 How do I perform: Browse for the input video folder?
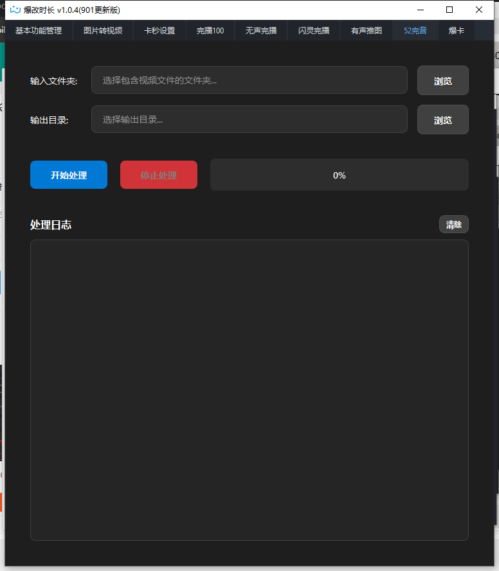[443, 81]
